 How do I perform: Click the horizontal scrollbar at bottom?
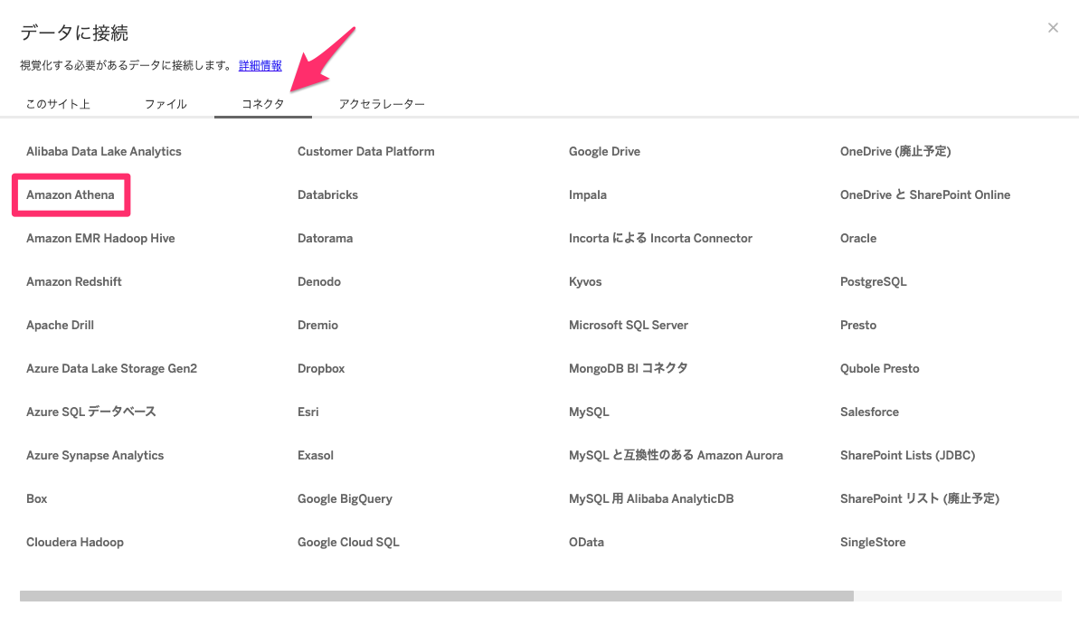(436, 596)
